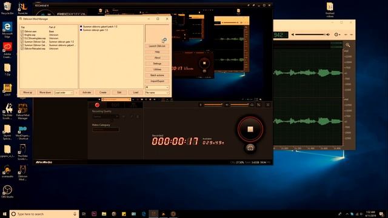Expand the All filter dropdown

pos(157,87)
